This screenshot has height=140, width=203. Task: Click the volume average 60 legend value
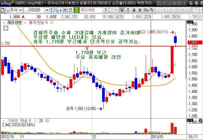(47, 121)
